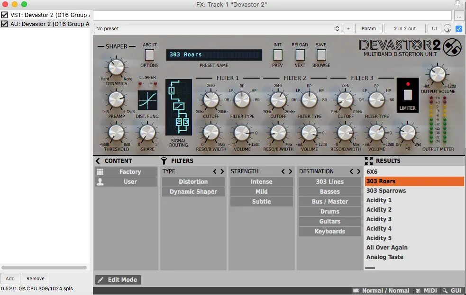
Task: Click the pencil icon in Edit Mode
Action: (x=101, y=280)
